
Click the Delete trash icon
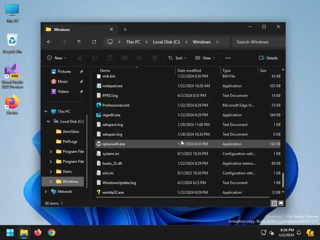(155, 58)
